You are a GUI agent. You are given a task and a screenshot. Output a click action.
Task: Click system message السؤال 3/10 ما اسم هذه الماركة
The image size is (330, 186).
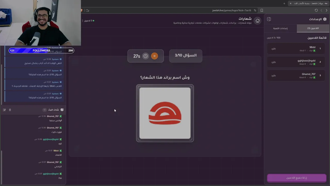[34, 96]
